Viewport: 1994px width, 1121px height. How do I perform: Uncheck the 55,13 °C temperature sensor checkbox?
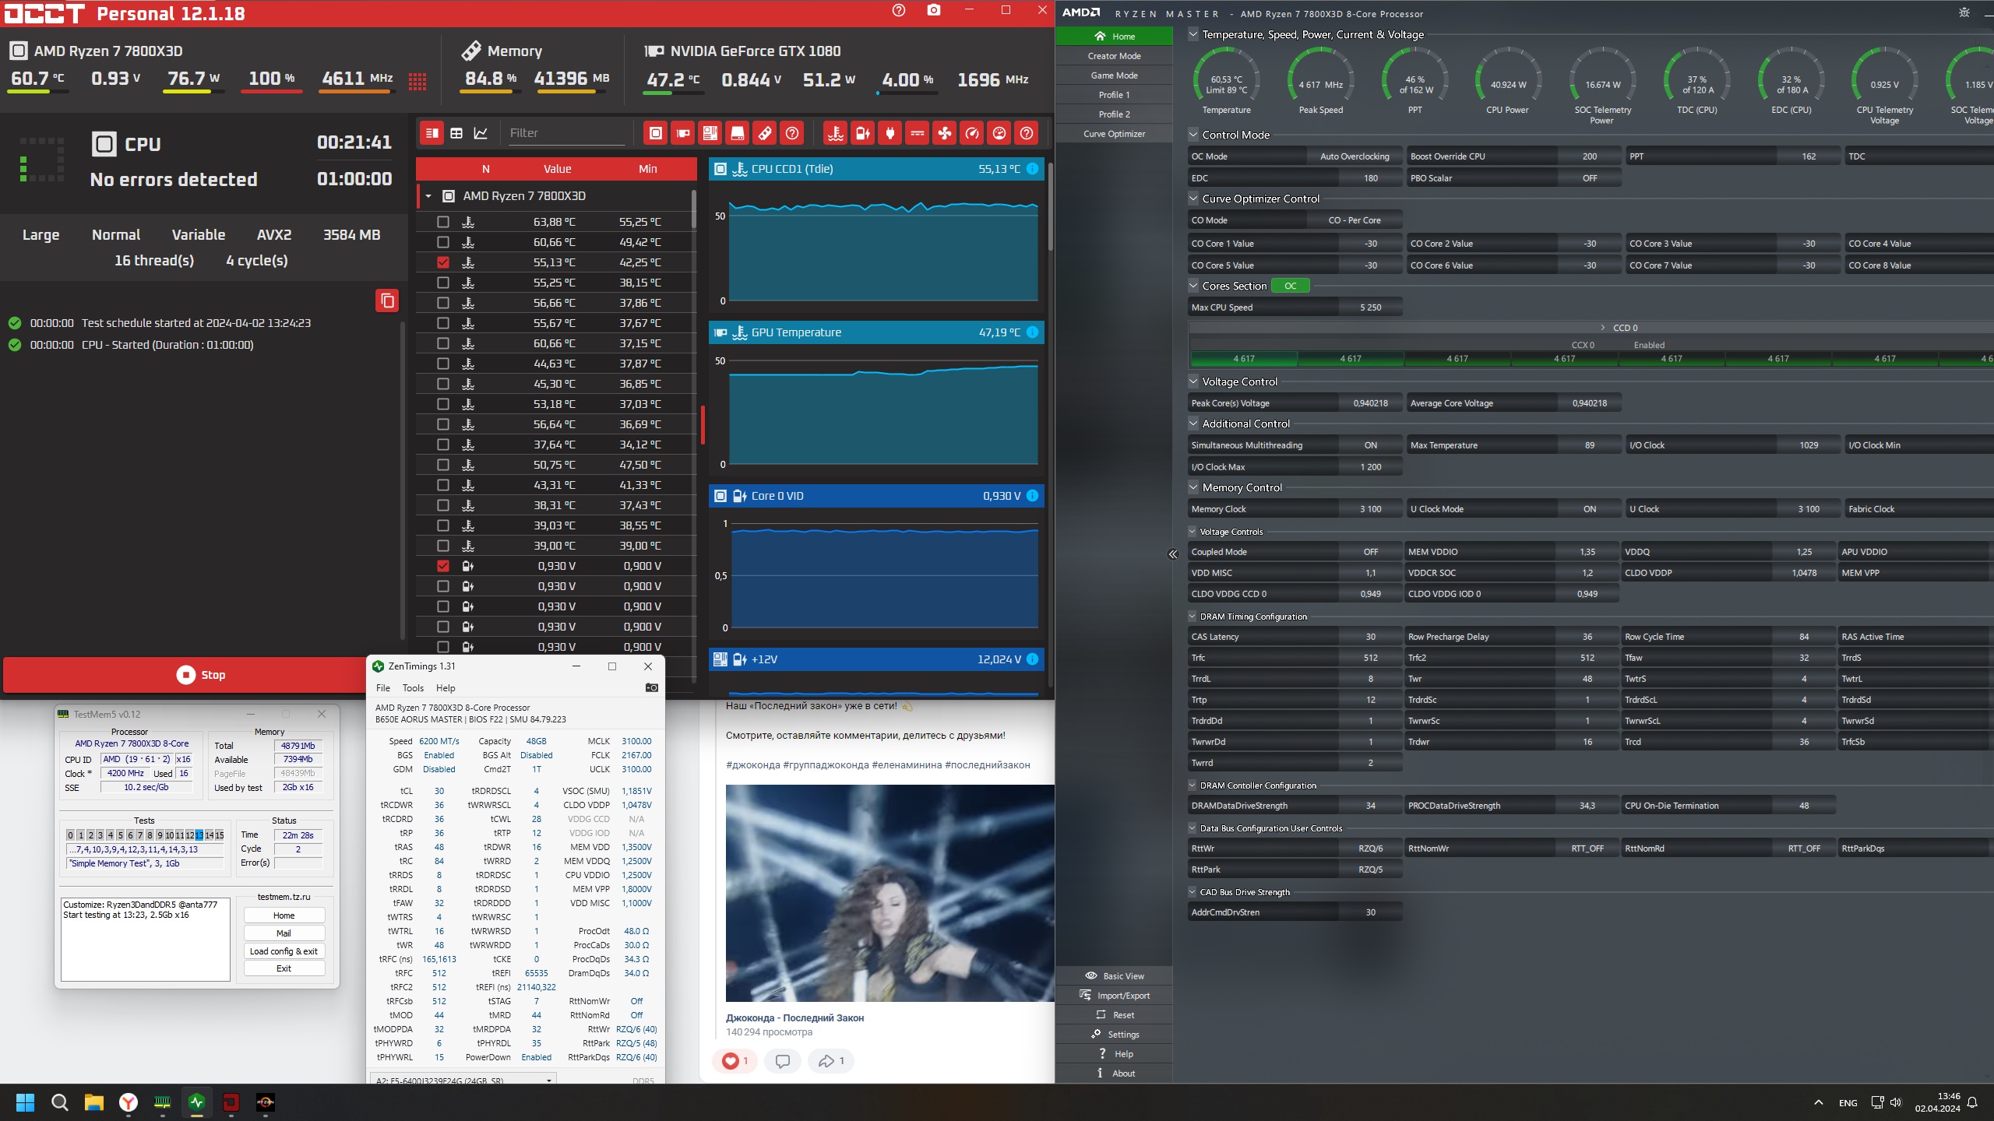(x=443, y=262)
